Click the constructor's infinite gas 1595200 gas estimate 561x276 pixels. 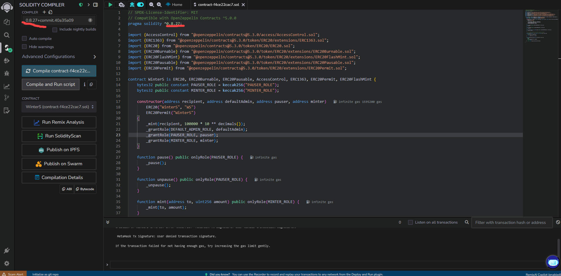(358, 102)
